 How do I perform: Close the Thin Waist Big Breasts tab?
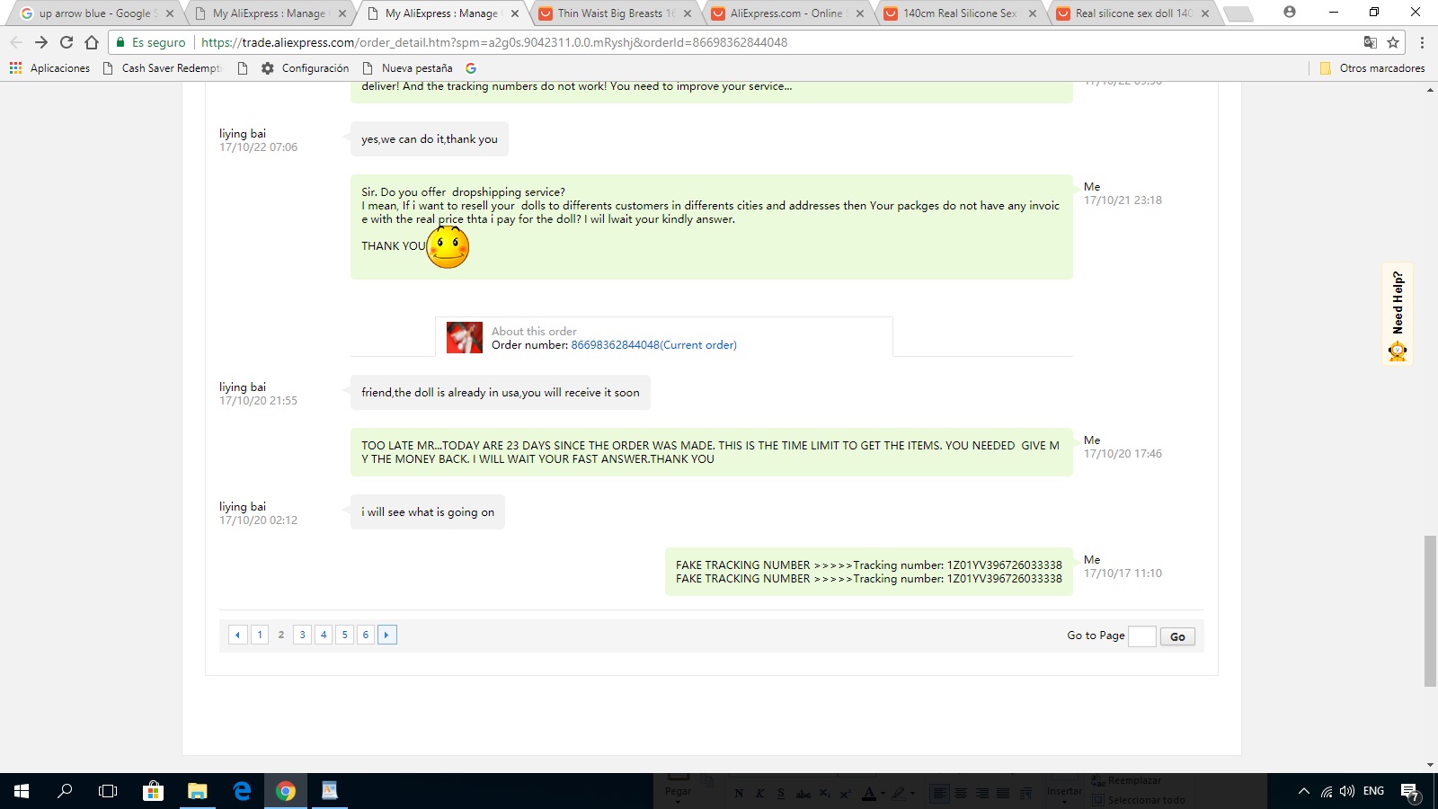tap(688, 13)
